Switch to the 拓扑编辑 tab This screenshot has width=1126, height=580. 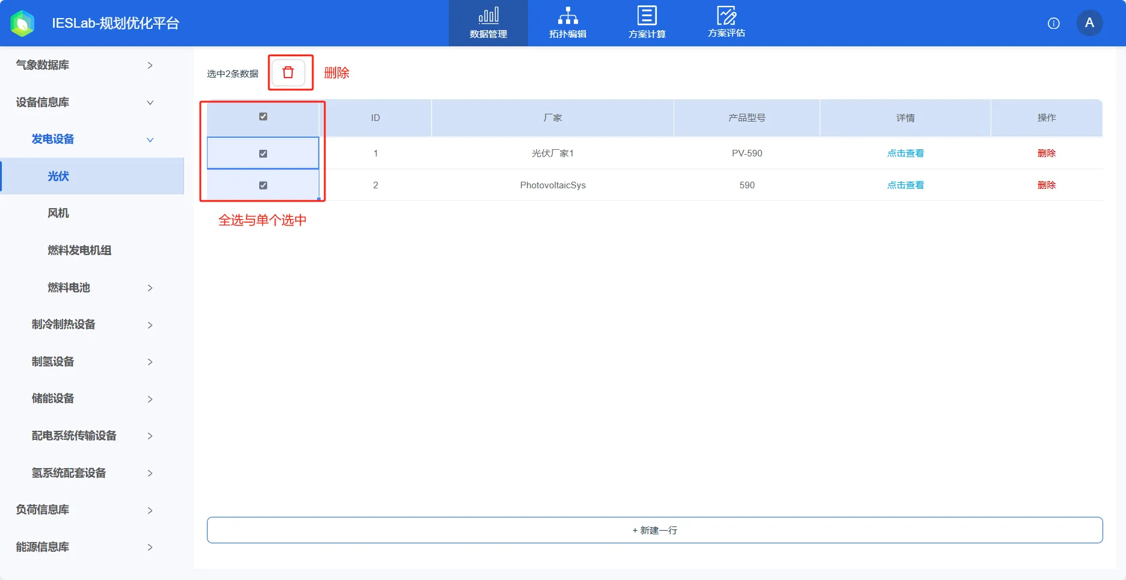click(x=568, y=23)
